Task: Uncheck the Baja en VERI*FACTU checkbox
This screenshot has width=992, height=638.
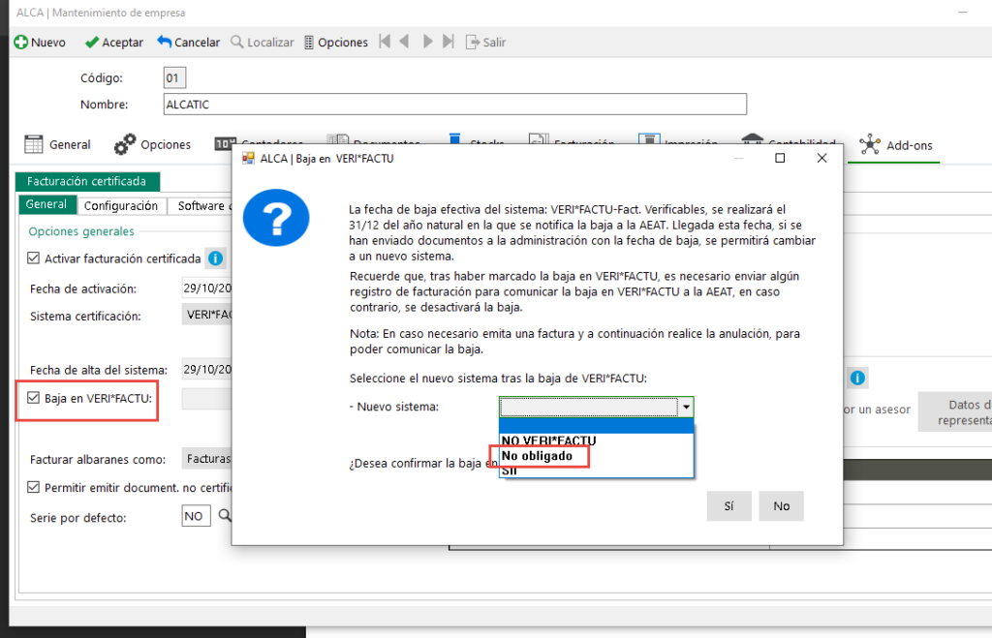Action: pos(34,398)
